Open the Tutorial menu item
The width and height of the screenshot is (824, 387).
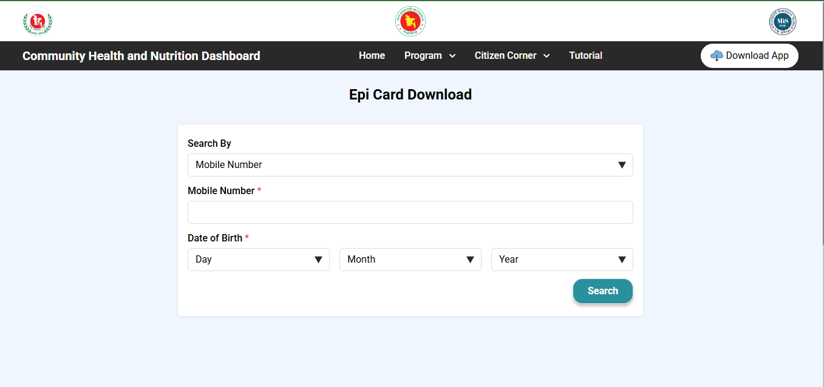coord(585,55)
